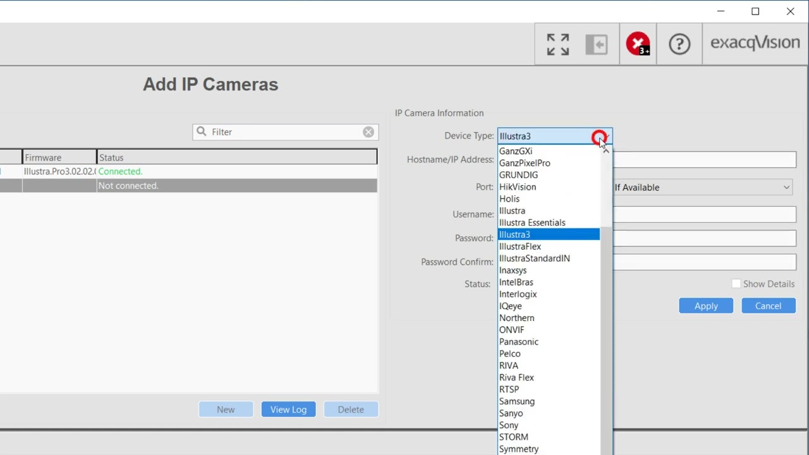Select ONVIF device type
809x455 pixels.
pos(549,330)
